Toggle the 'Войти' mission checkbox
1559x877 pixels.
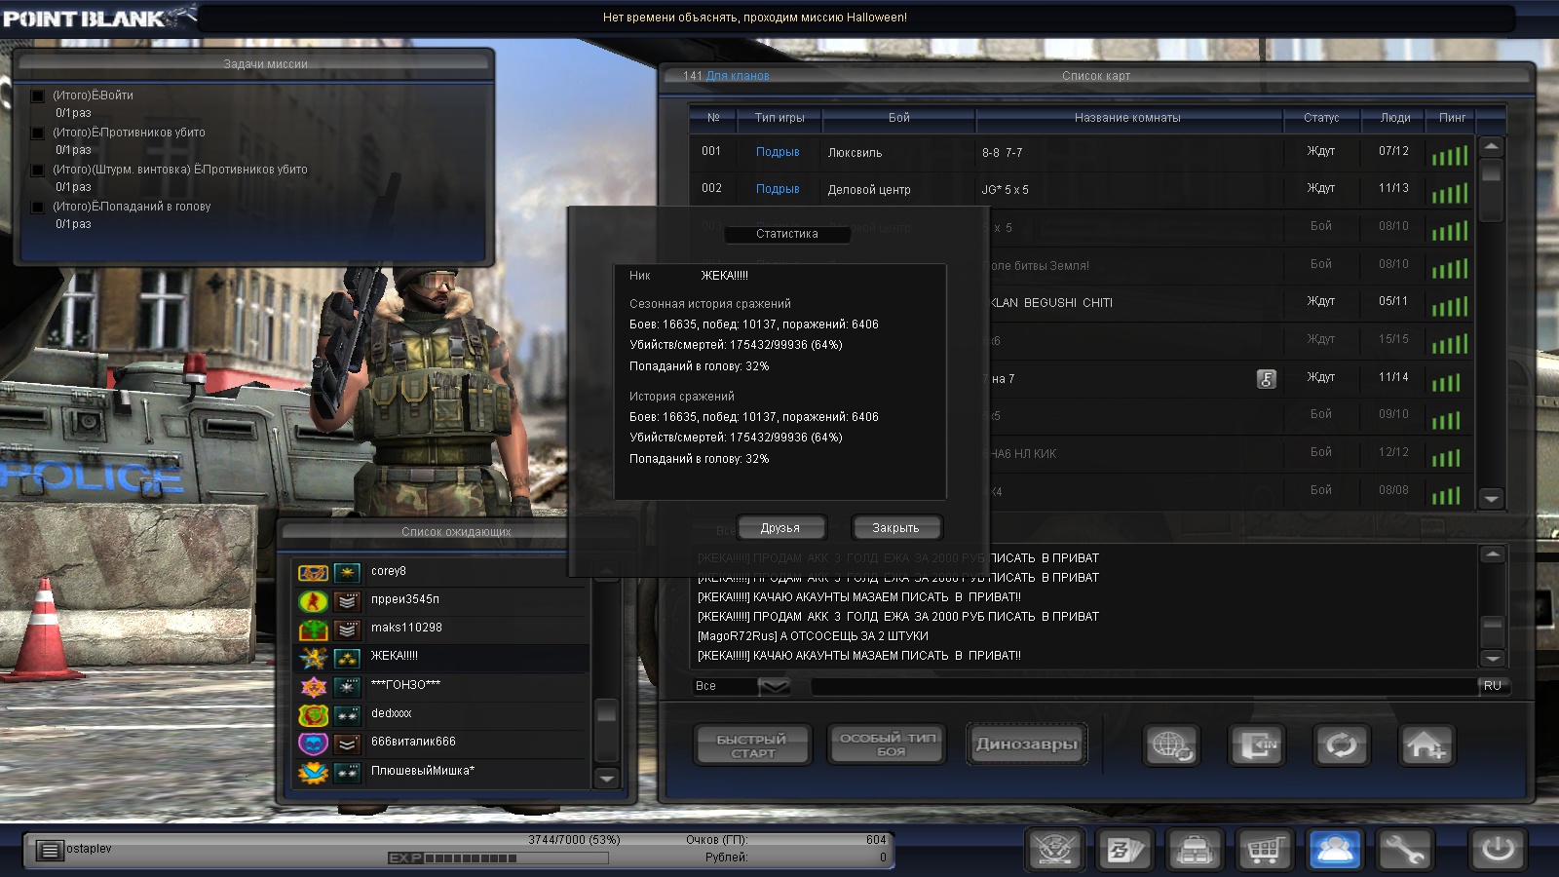pos(38,95)
